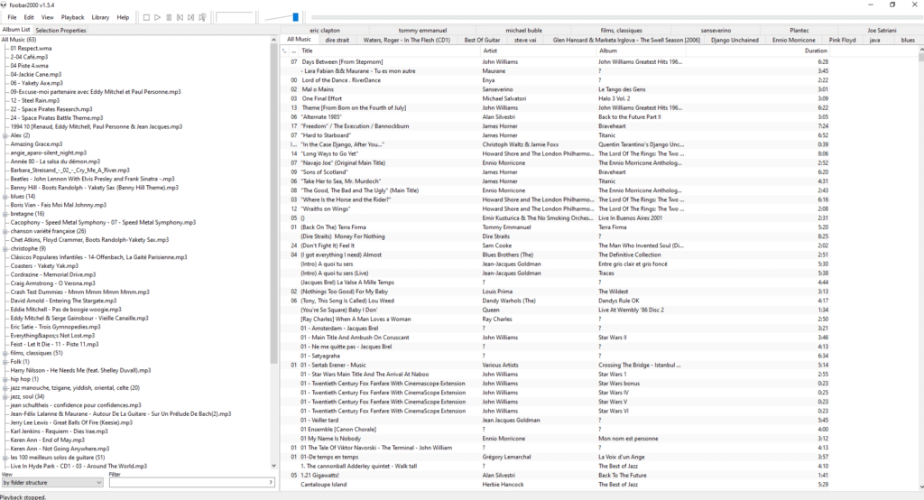Expand chanson variété française (26) node
This screenshot has width=924, height=500.
(x=5, y=231)
